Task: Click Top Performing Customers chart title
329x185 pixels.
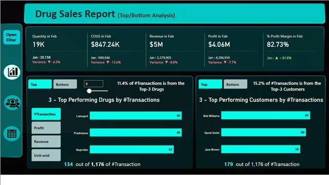Action: 261,100
